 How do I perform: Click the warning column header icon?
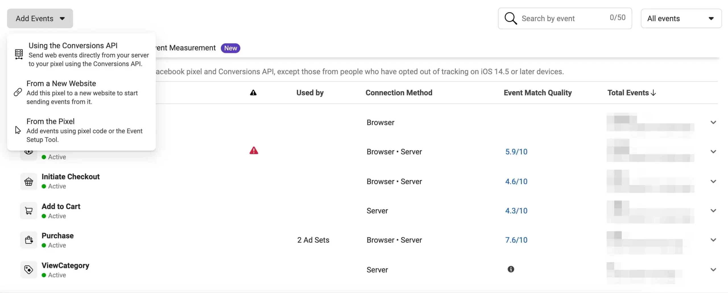tap(253, 93)
